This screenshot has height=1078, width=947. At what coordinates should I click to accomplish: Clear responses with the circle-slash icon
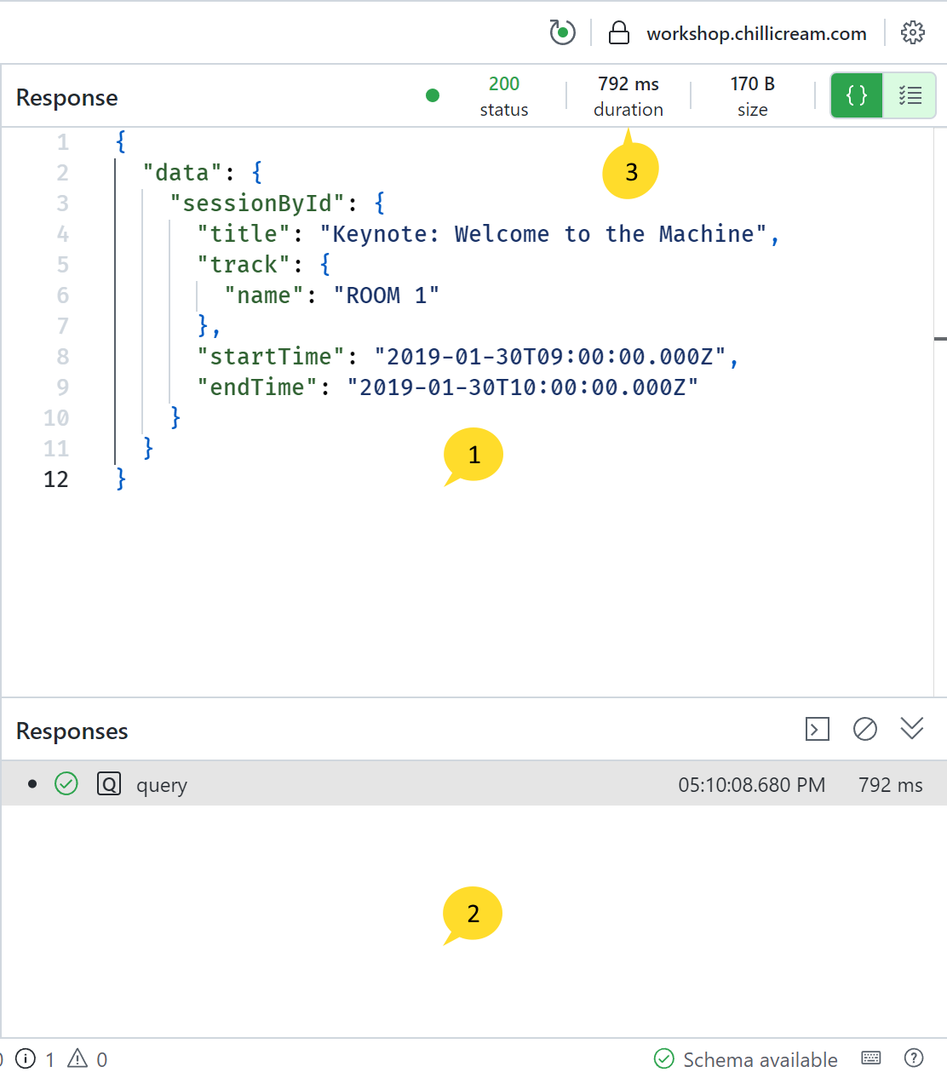864,729
